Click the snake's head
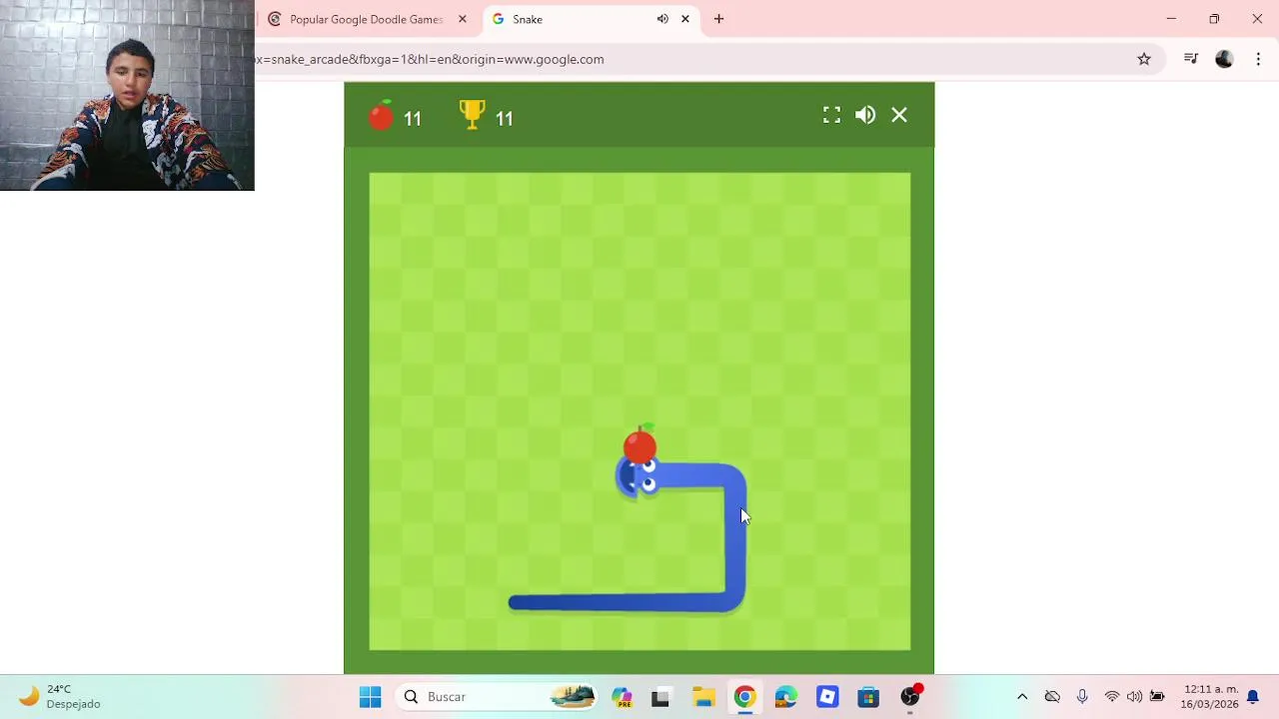 [x=638, y=478]
